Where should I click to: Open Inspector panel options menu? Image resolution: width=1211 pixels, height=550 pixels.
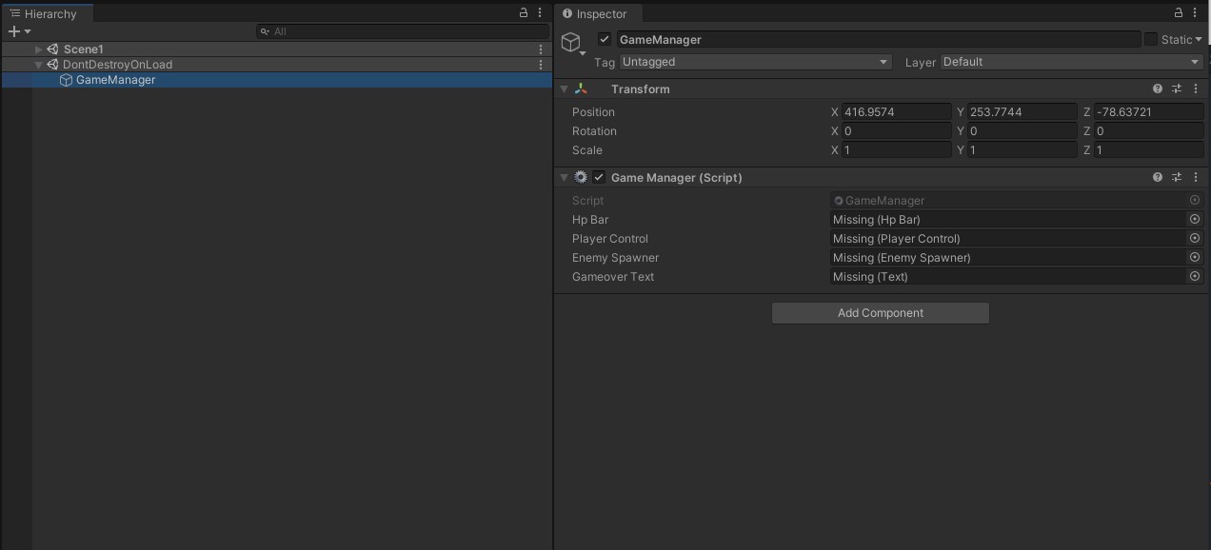[x=1196, y=13]
